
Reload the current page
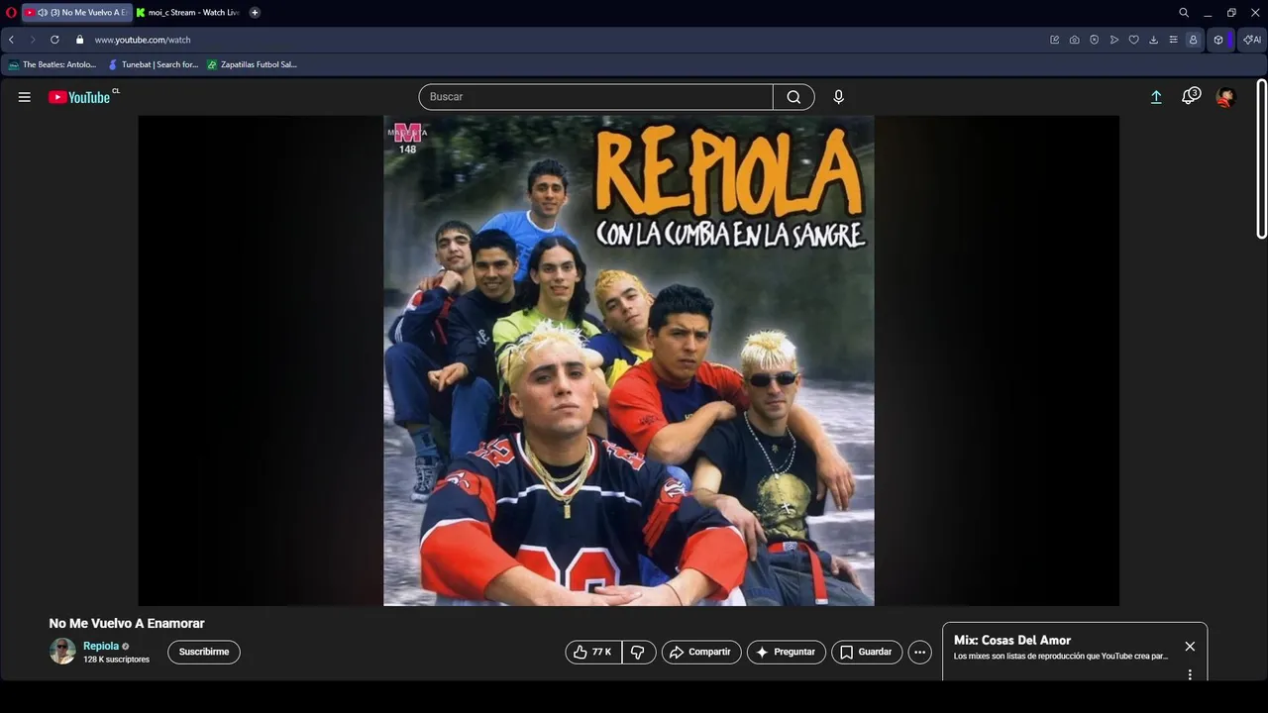(x=54, y=40)
